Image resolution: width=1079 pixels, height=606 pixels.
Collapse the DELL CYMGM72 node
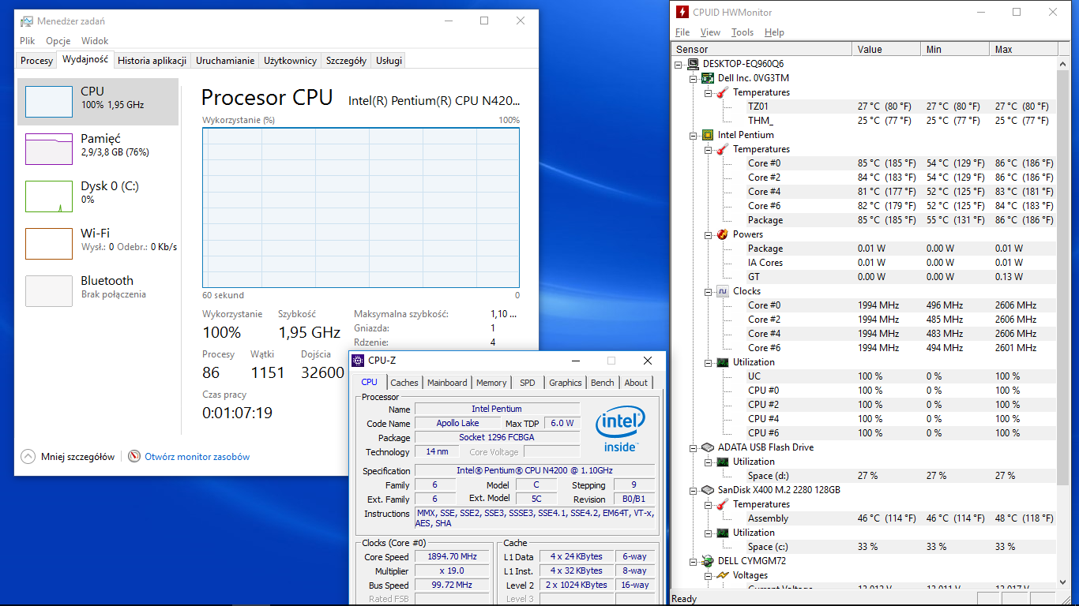pos(694,561)
